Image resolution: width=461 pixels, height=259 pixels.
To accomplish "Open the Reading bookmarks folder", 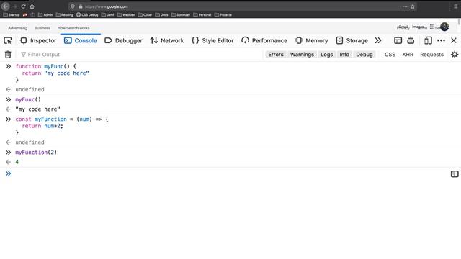I will [x=64, y=14].
